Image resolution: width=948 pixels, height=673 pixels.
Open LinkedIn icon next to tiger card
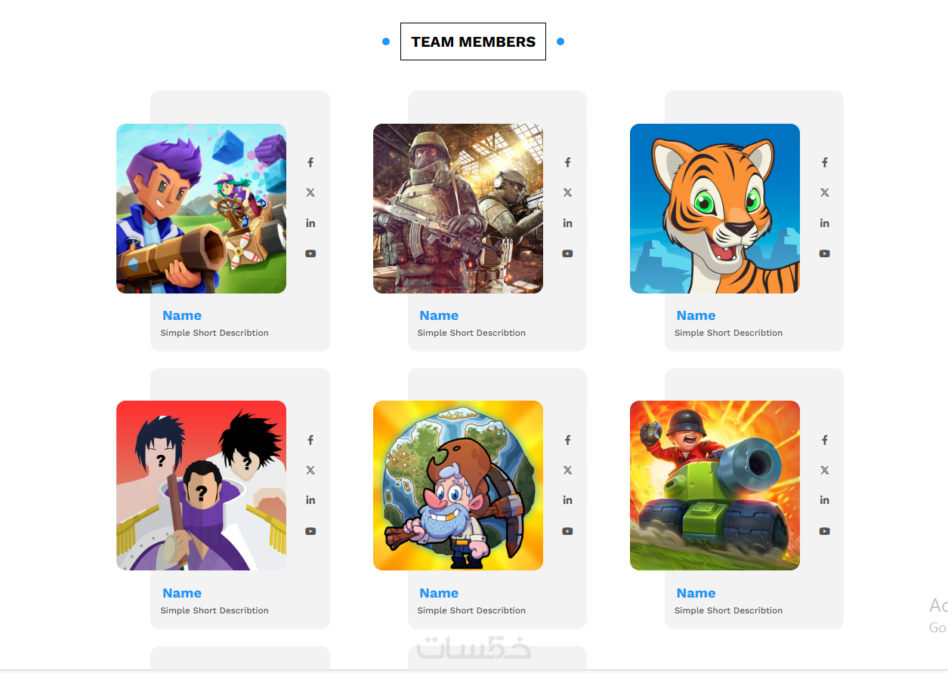[824, 223]
